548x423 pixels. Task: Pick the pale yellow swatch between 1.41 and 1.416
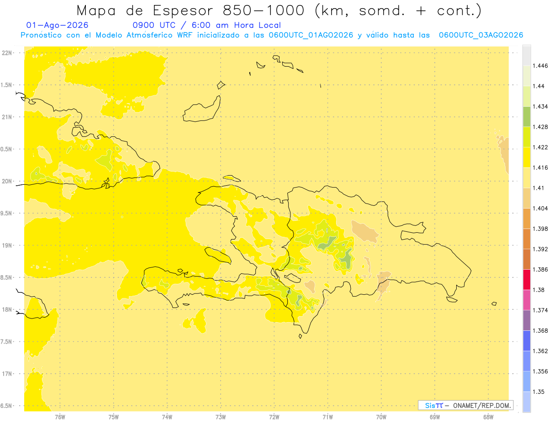527,178
